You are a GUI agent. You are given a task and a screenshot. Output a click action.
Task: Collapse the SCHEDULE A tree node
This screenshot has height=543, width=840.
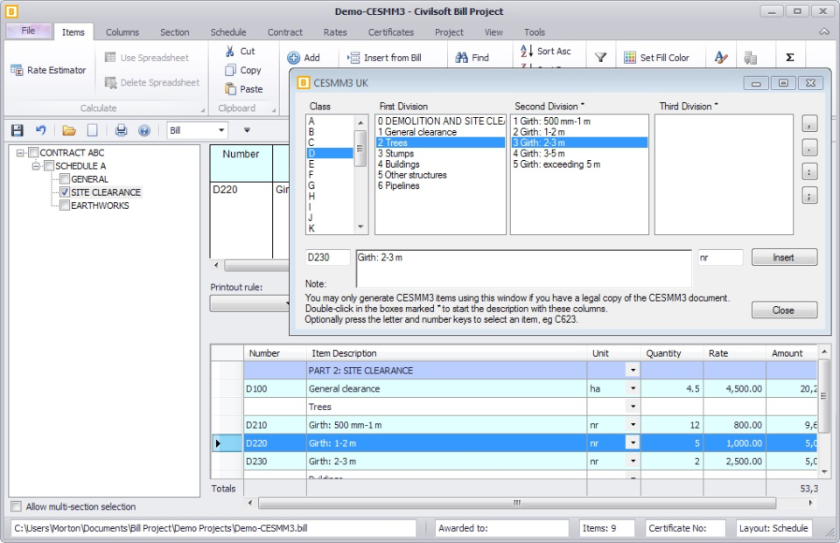pos(34,165)
